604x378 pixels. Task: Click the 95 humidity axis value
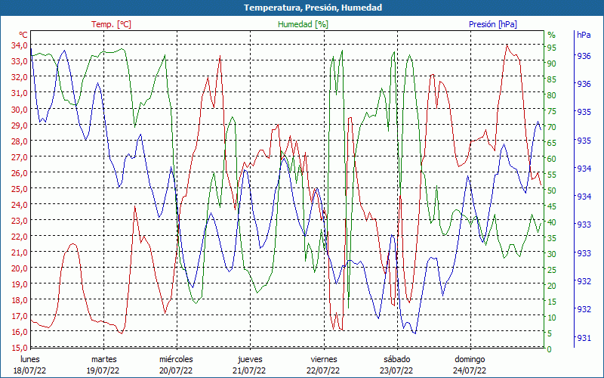[x=552, y=48]
